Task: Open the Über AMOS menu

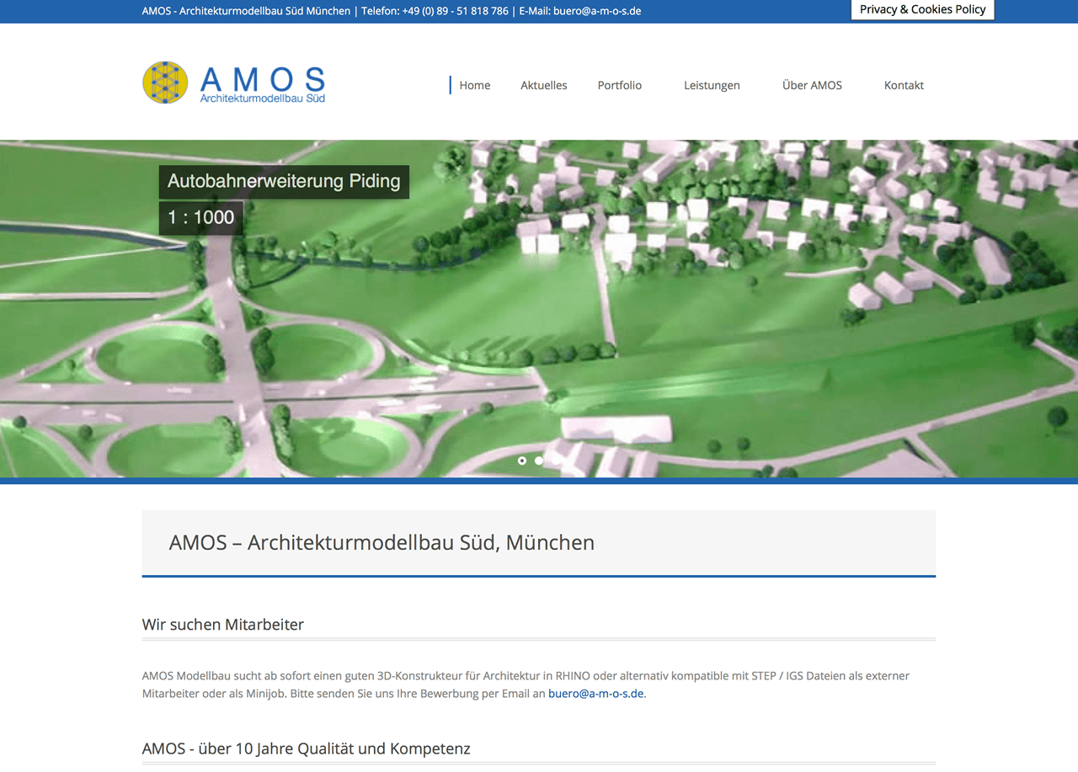Action: click(x=812, y=85)
